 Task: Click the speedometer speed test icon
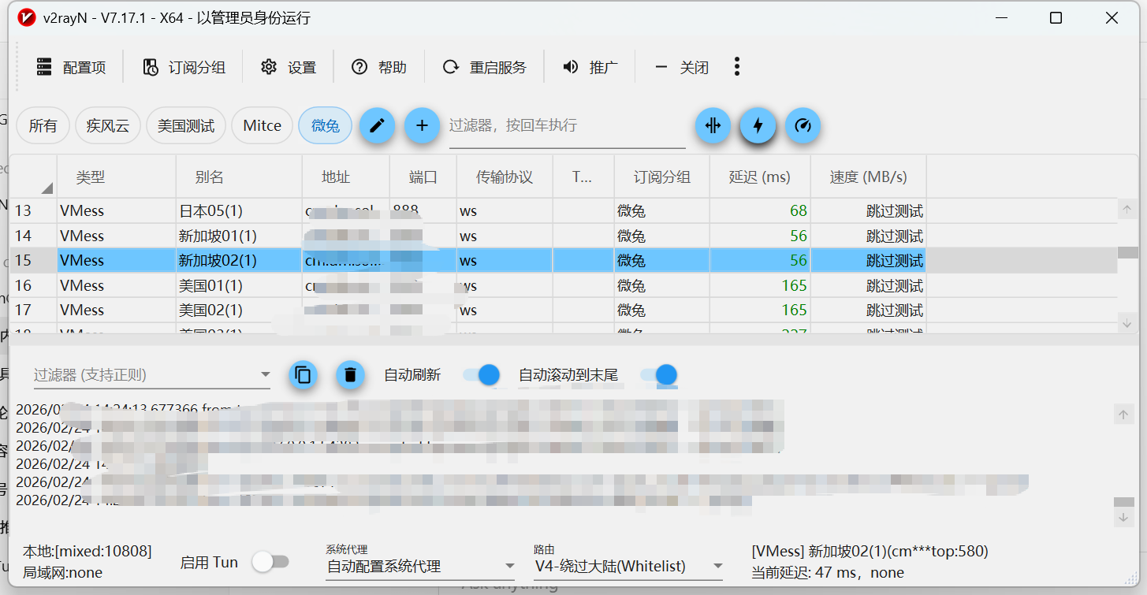pyautogui.click(x=803, y=125)
